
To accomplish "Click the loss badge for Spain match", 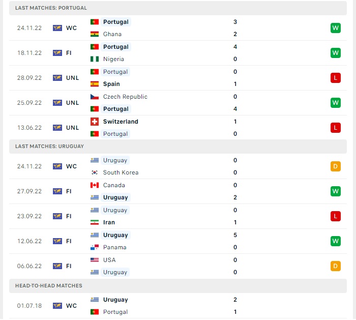I will [x=335, y=78].
